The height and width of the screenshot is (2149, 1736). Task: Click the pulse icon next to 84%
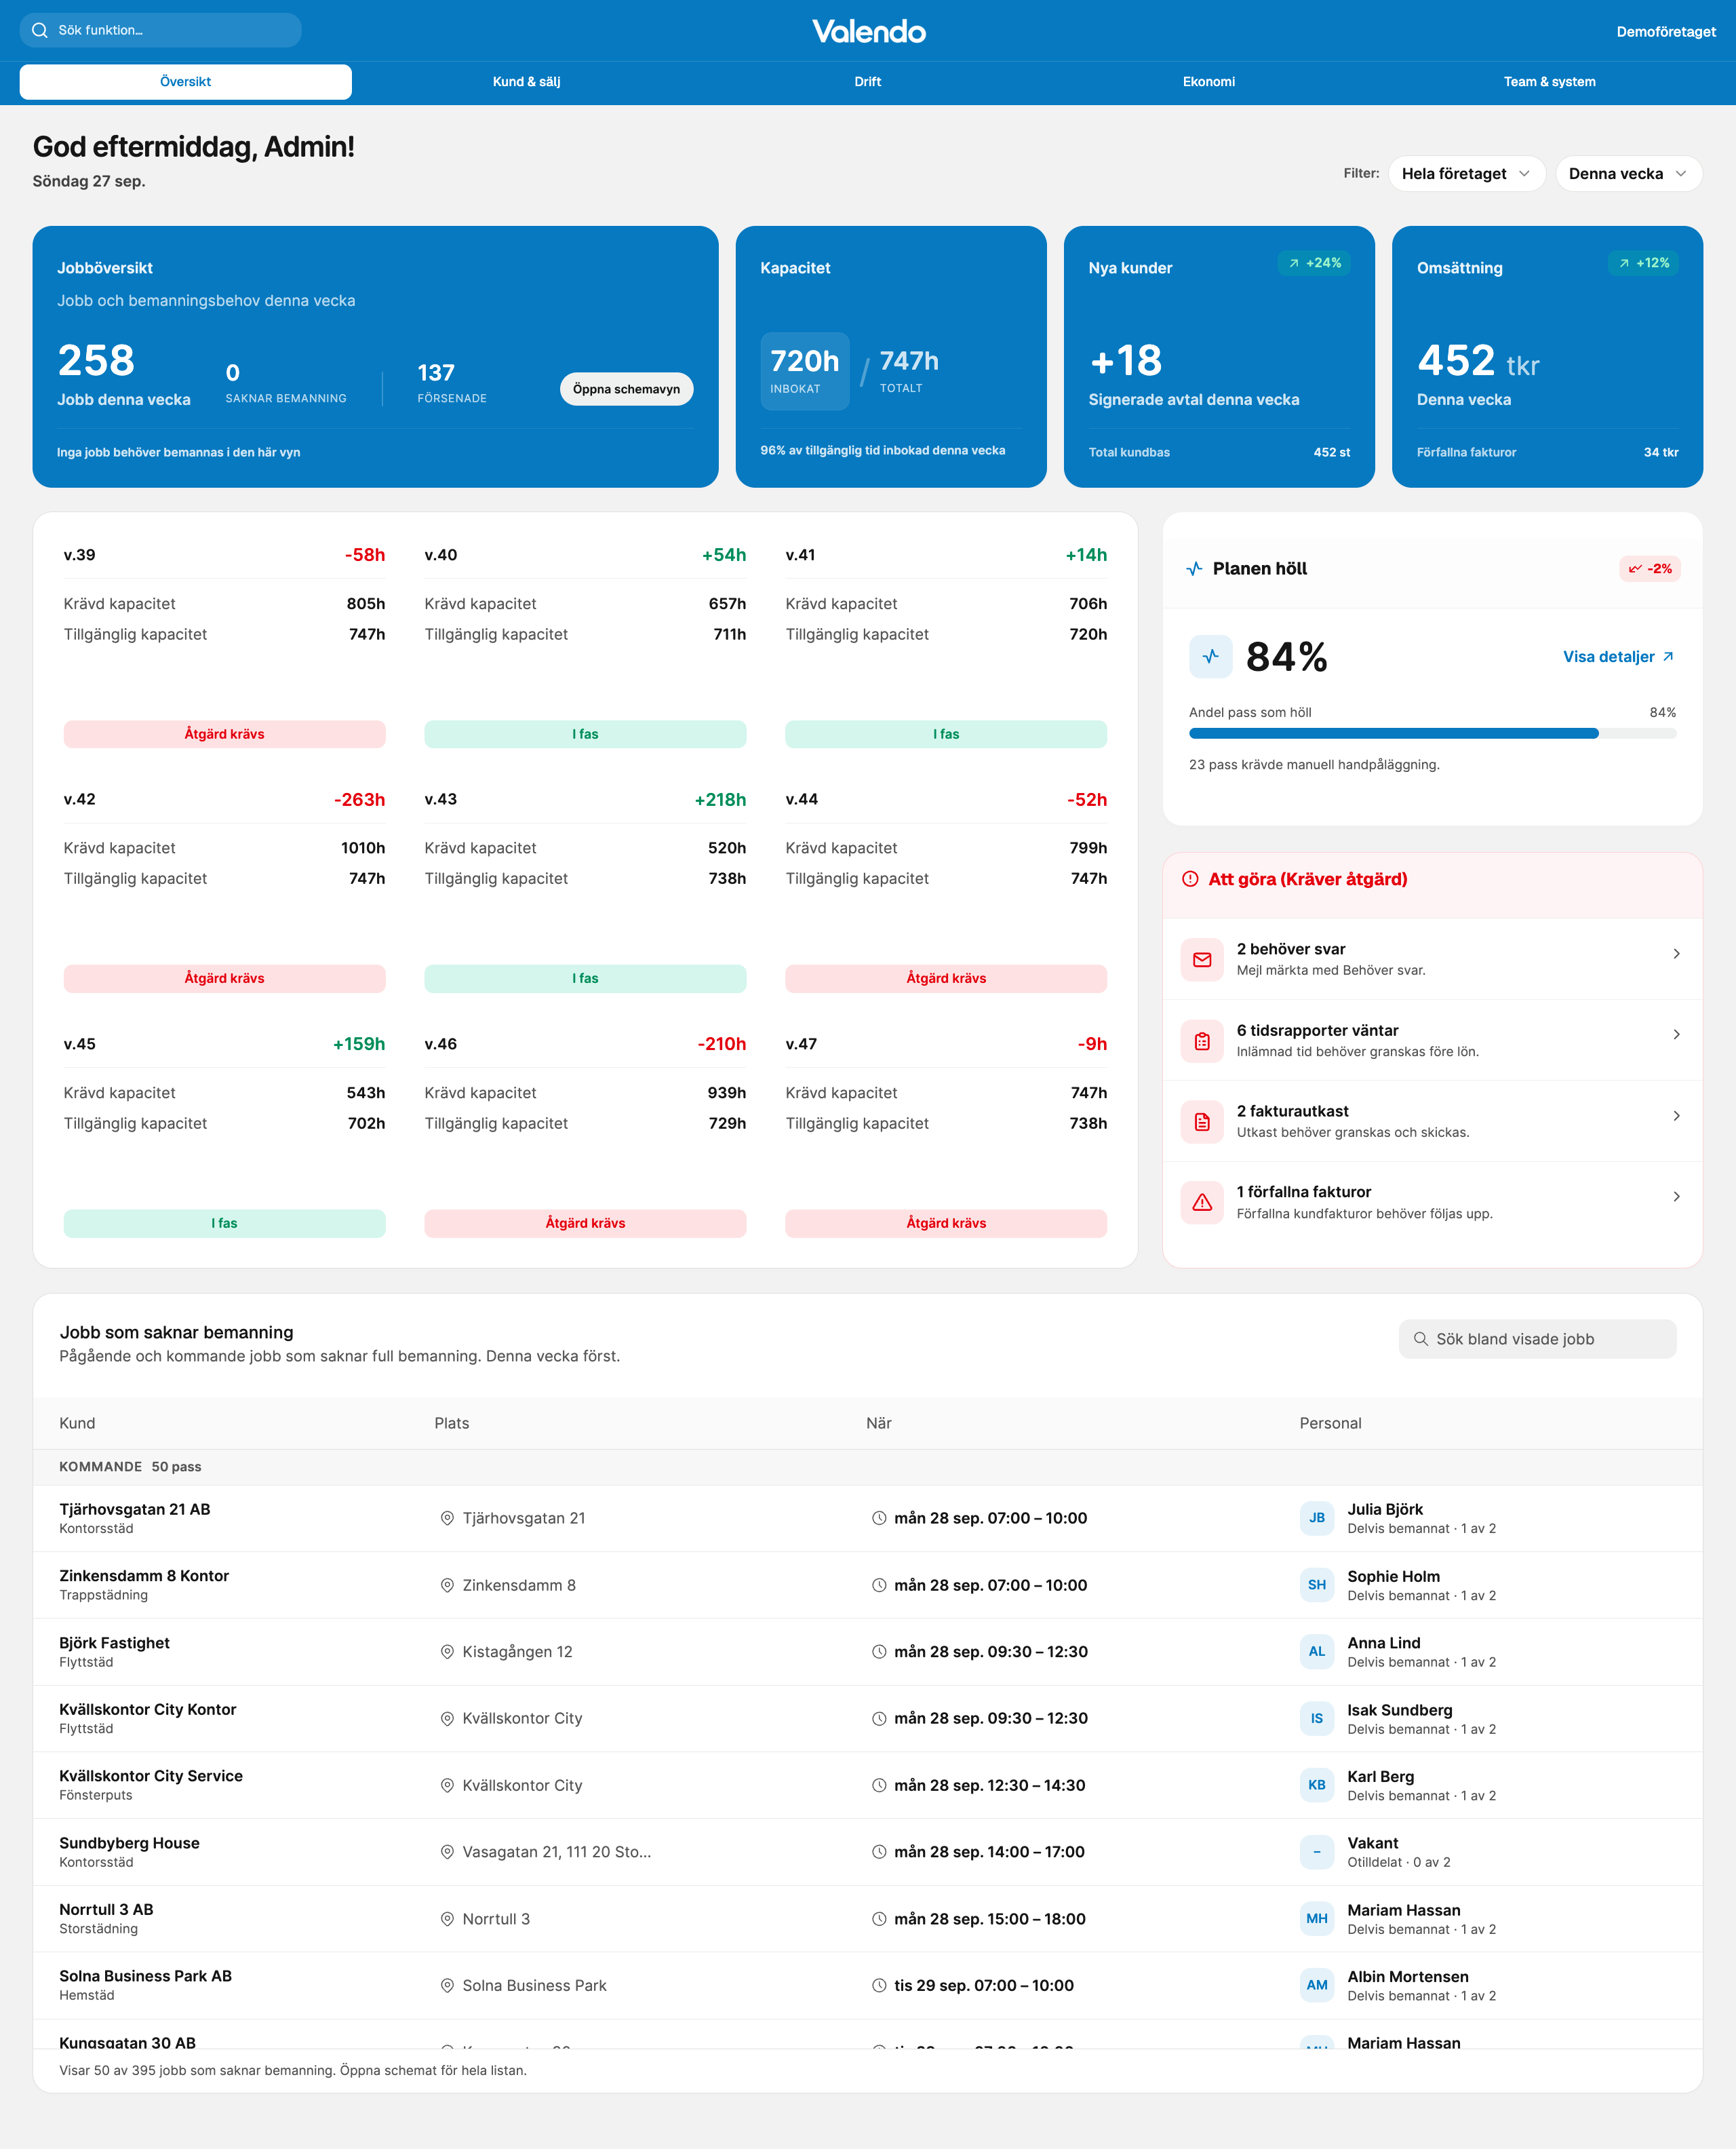[x=1211, y=657]
